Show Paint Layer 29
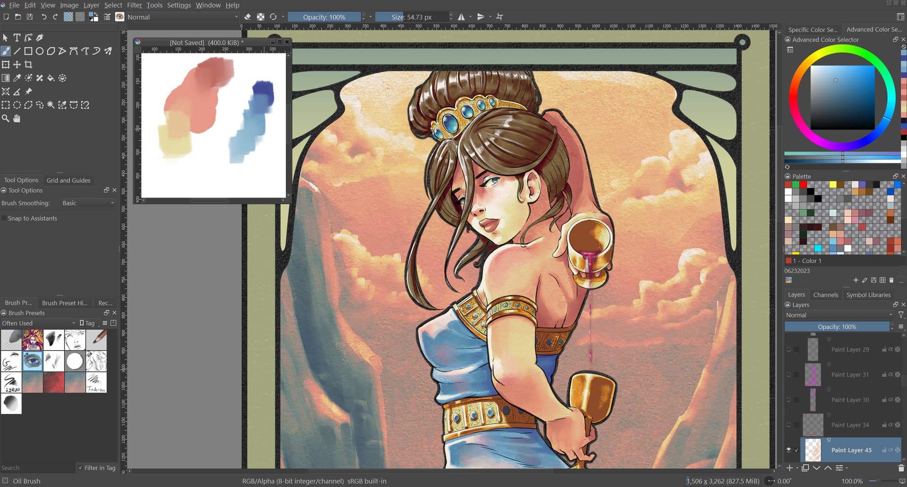 click(788, 350)
